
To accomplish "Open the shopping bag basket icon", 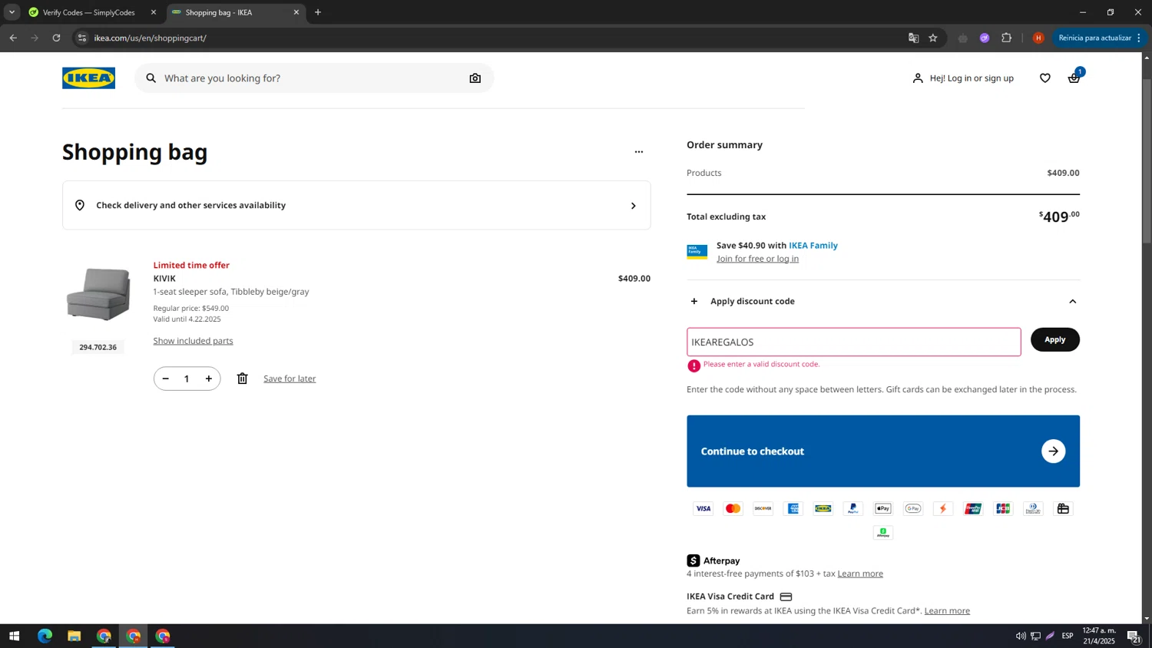I will pos(1074,78).
